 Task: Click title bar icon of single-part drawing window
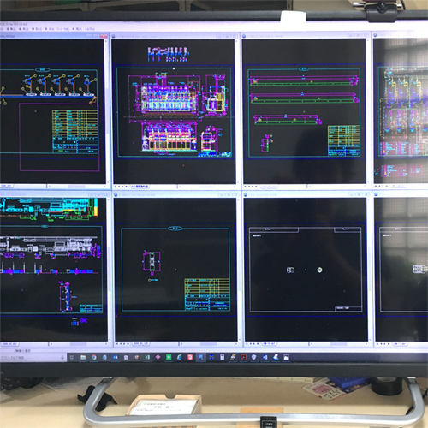116,195
